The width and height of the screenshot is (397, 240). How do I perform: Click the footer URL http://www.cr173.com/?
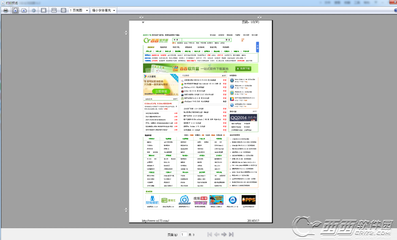pos(155,221)
